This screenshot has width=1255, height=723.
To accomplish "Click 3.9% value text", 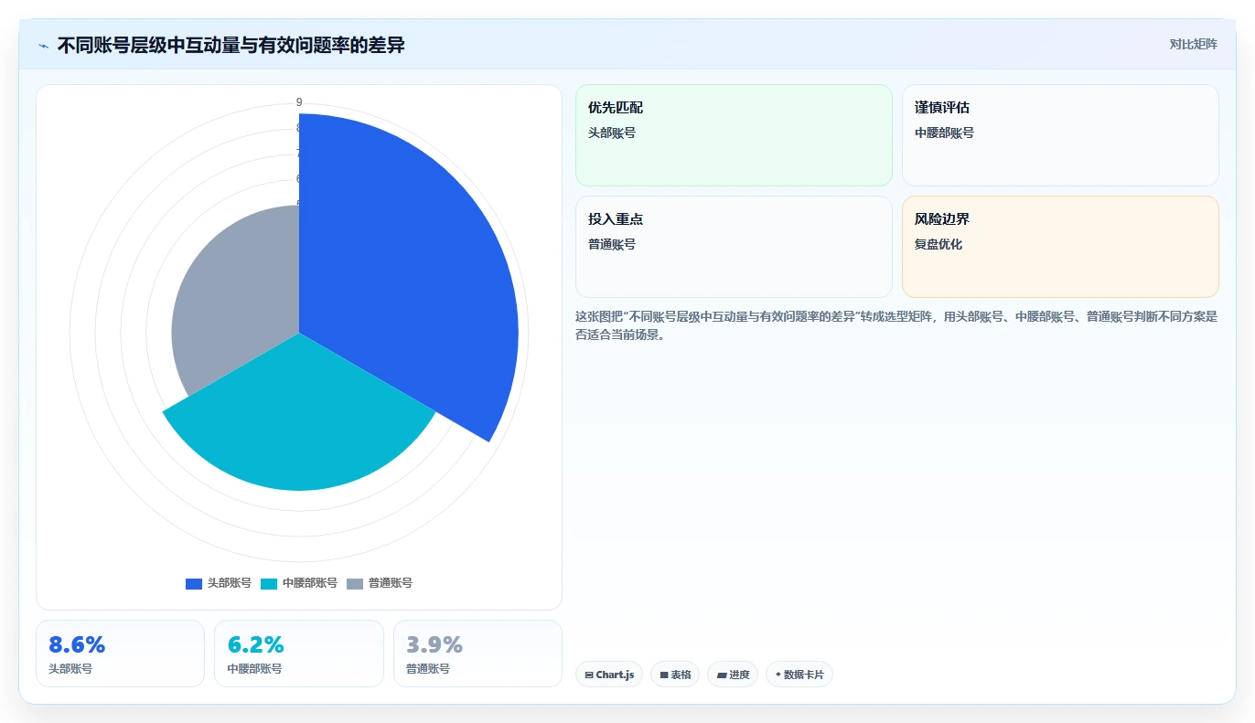I will (x=434, y=644).
